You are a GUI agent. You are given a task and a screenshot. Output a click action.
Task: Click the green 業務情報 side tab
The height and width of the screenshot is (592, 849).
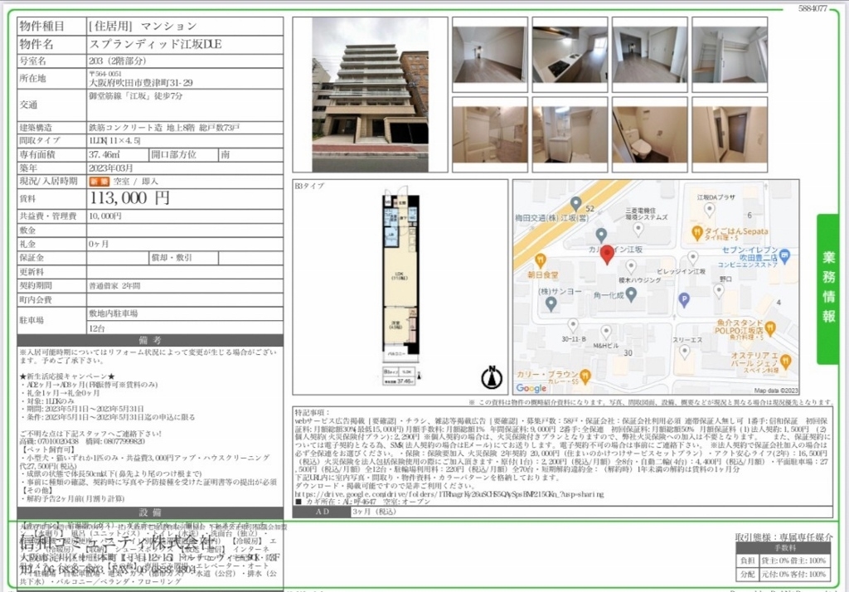(x=828, y=289)
